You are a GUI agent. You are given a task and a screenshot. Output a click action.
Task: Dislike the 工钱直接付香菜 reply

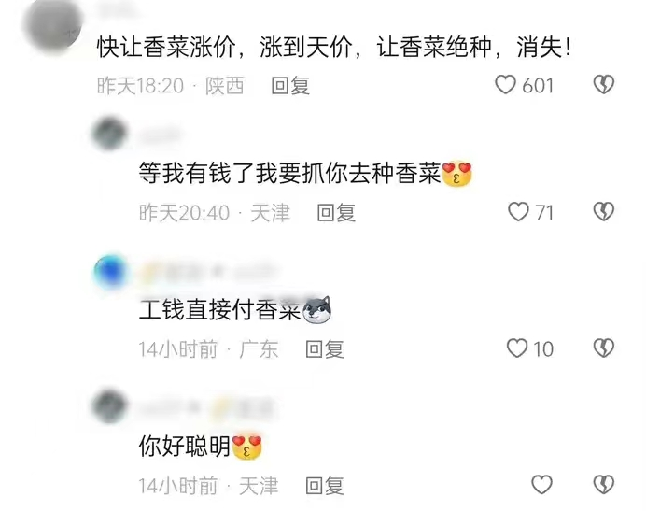[x=604, y=348]
